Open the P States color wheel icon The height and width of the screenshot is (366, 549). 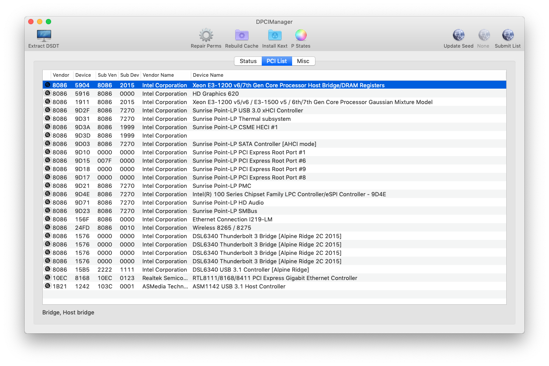coord(300,36)
